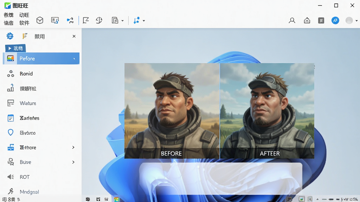Open the dropdown arrow beside clipboard icon
Screen dimensions: 360x202
coord(122,21)
